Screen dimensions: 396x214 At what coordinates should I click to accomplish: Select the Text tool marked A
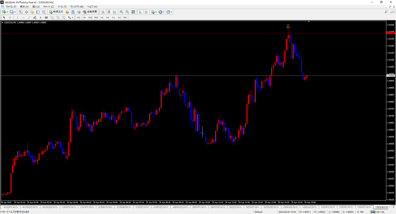click(x=41, y=17)
